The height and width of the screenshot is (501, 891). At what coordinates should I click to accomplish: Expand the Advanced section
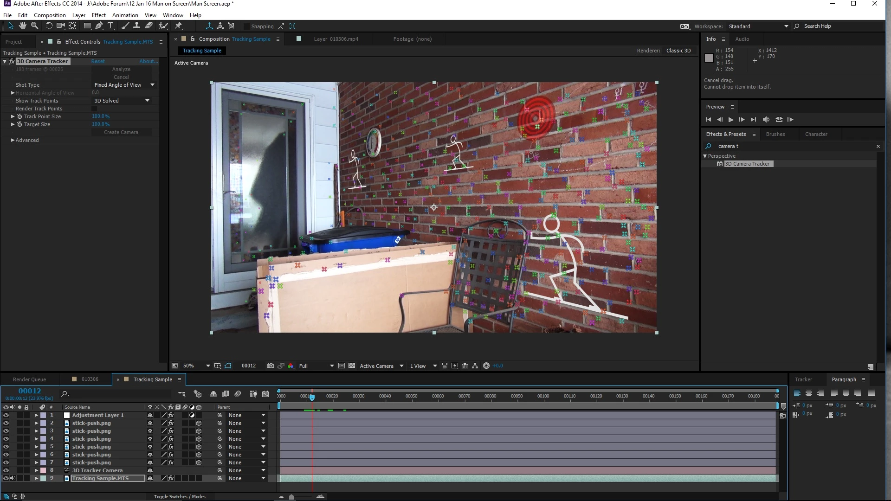point(13,140)
